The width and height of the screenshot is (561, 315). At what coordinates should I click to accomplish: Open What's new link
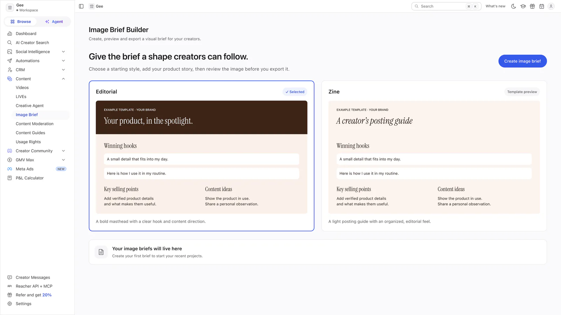[495, 6]
